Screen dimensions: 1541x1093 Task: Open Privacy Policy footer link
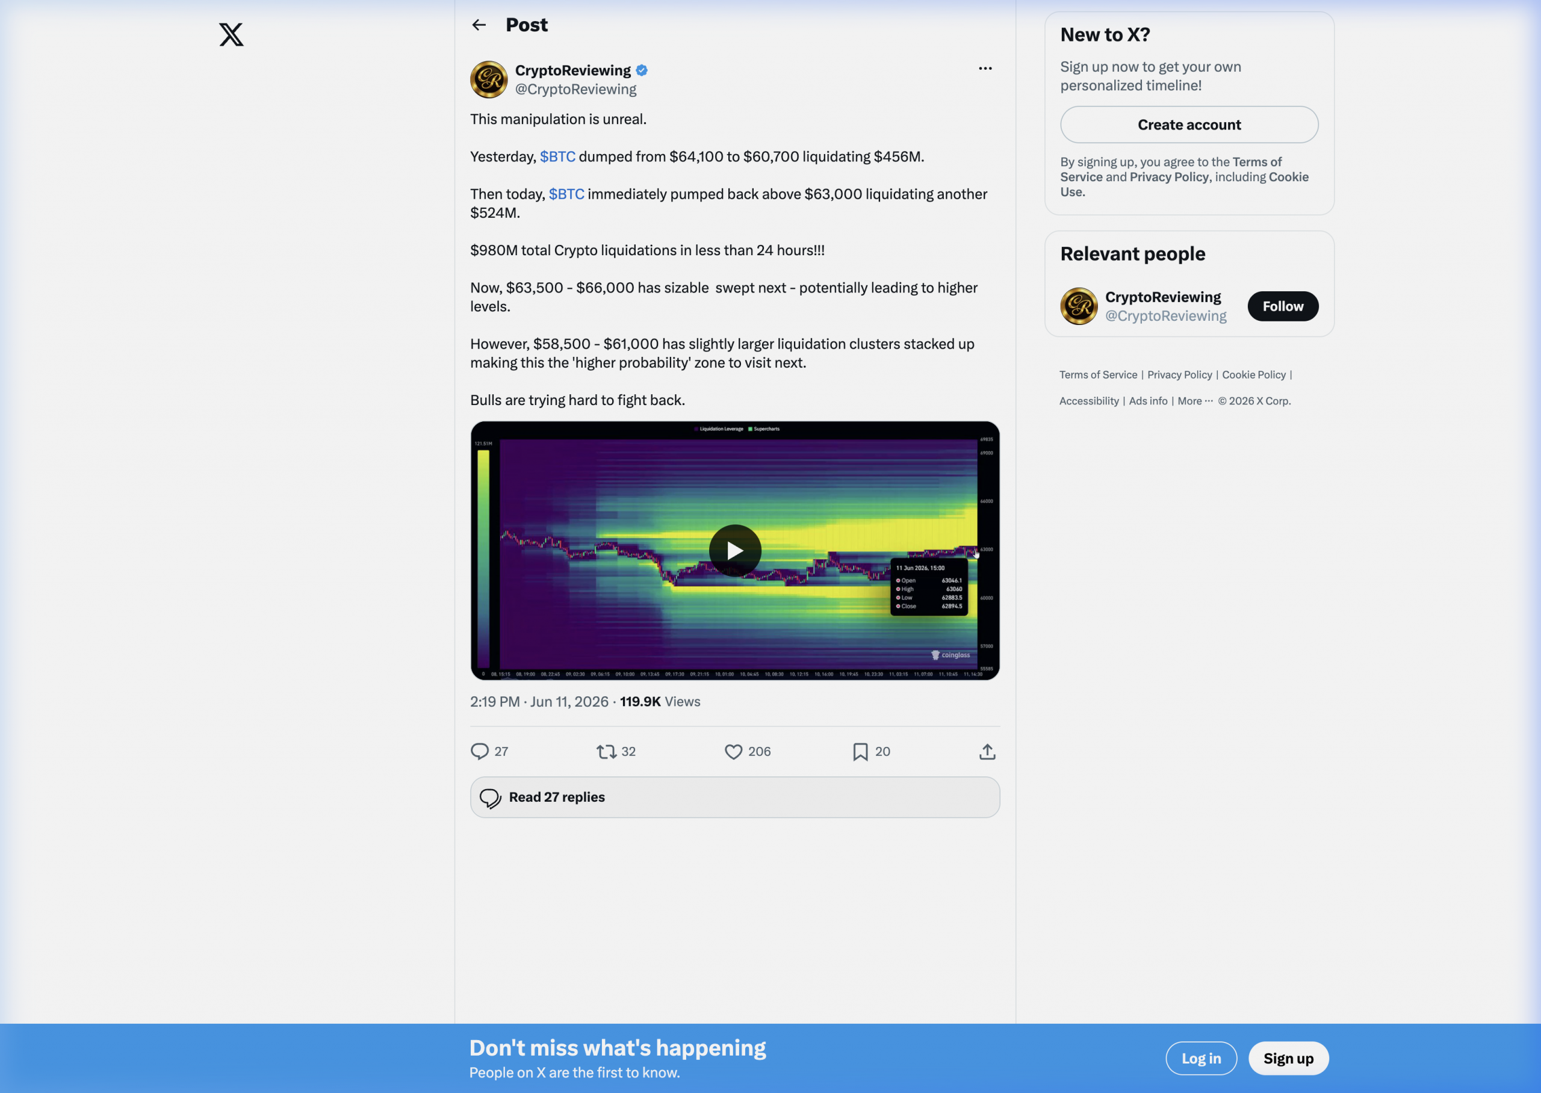pyautogui.click(x=1179, y=375)
